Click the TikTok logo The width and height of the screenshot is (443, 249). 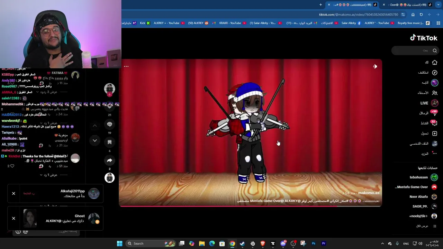pyautogui.click(x=424, y=38)
